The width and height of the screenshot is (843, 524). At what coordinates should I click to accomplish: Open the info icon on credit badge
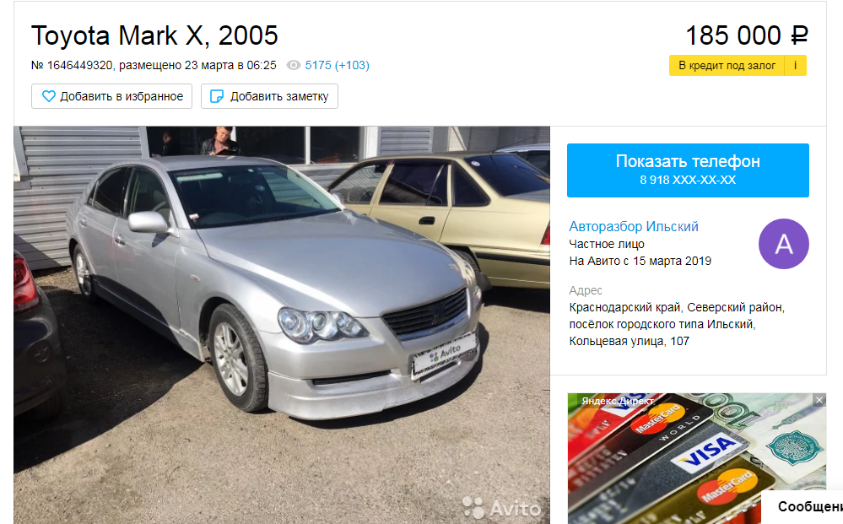click(x=795, y=66)
